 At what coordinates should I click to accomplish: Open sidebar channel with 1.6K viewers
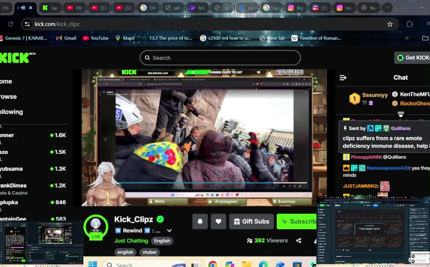pyautogui.click(x=33, y=135)
